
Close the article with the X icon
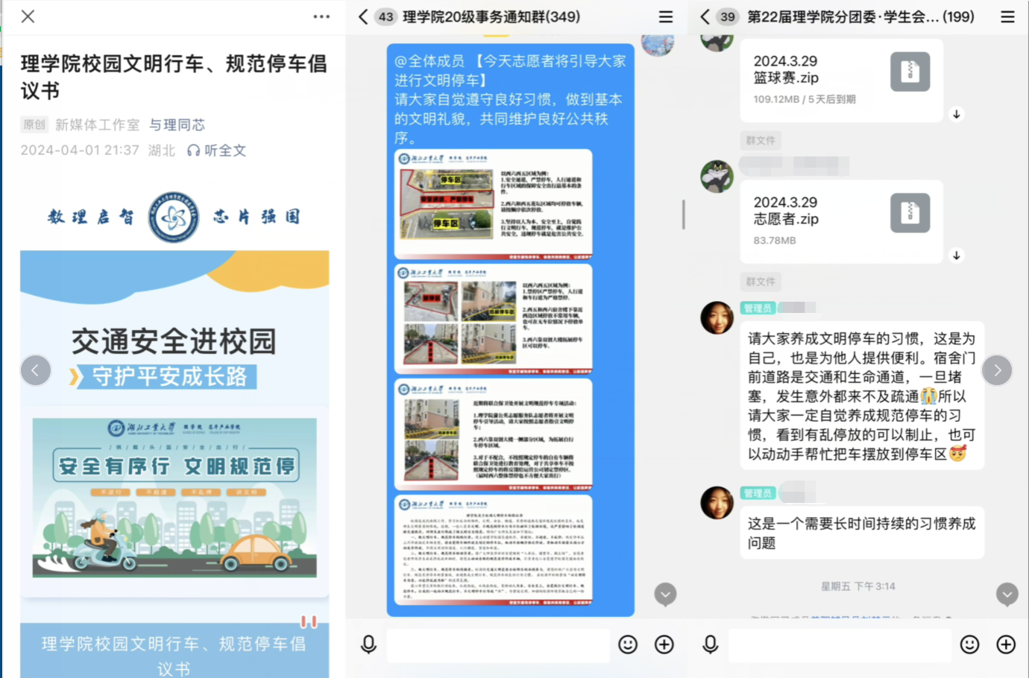click(28, 16)
